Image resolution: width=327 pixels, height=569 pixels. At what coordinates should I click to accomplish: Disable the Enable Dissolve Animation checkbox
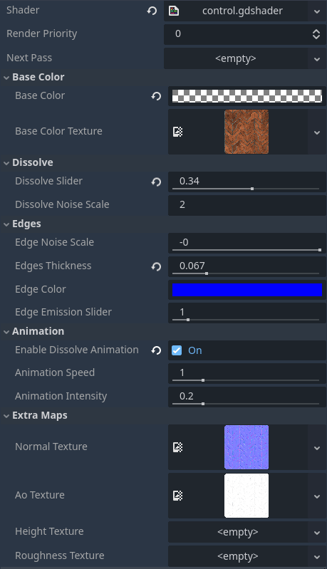177,350
